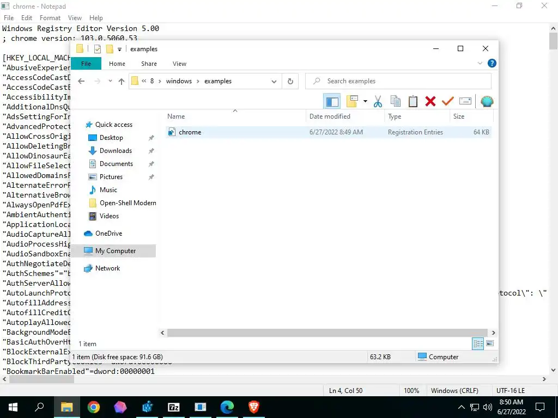The image size is (558, 418).
Task: Expand the ribbon with the chevron
Action: pos(480,63)
